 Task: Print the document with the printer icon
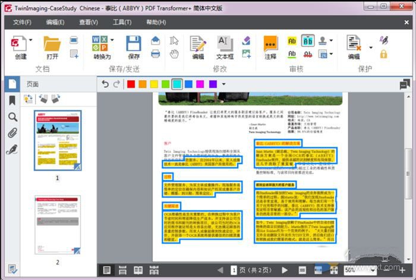pos(156,54)
